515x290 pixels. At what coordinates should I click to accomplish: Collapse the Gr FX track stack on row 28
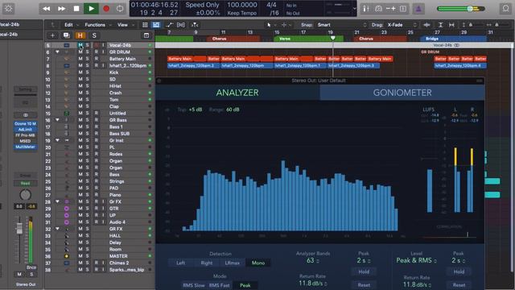tap(57, 201)
